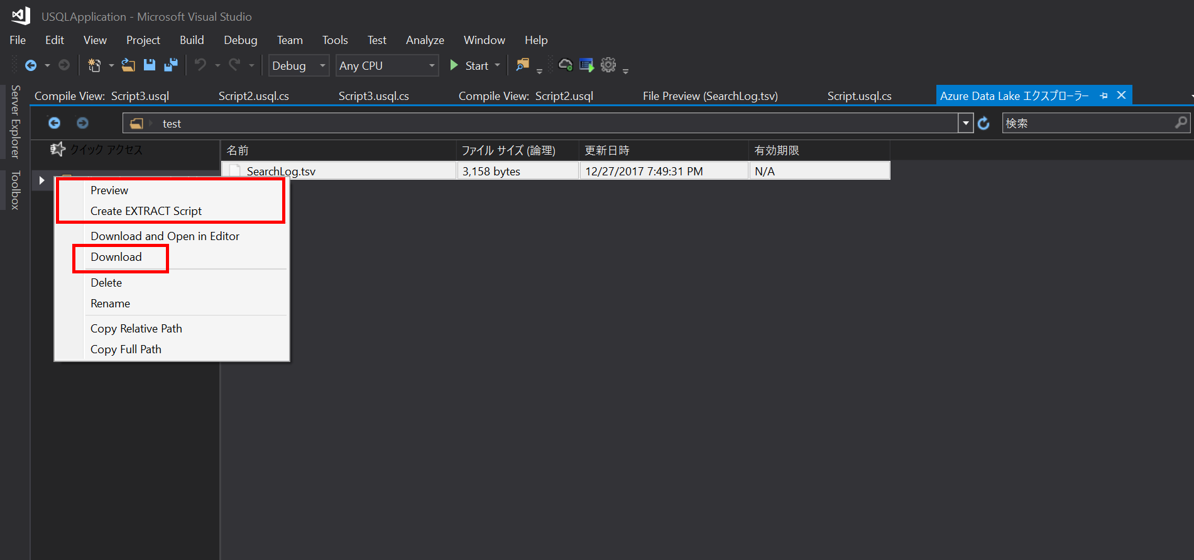This screenshot has width=1194, height=560.
Task: Click the Find in Files toolbar icon
Action: [522, 65]
